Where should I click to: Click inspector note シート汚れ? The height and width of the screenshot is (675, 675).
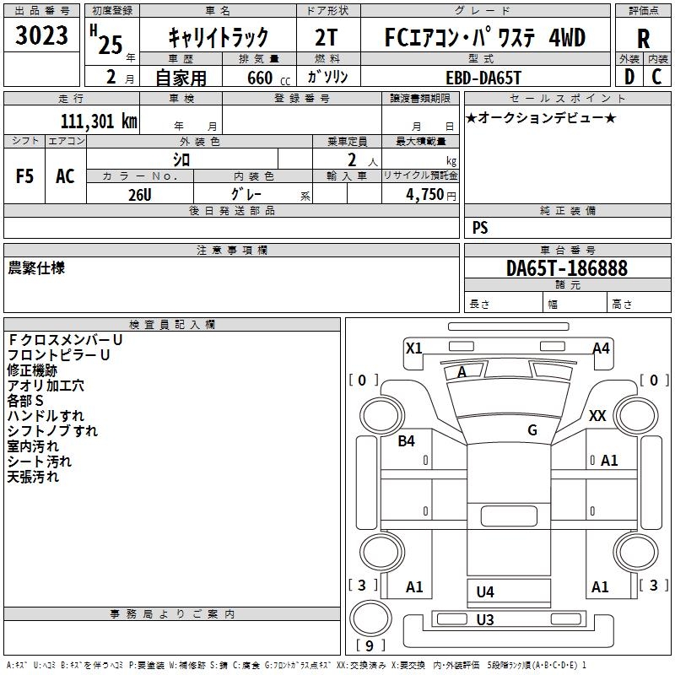tap(39, 462)
